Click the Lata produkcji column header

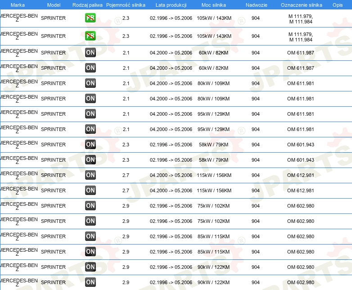[171, 5]
